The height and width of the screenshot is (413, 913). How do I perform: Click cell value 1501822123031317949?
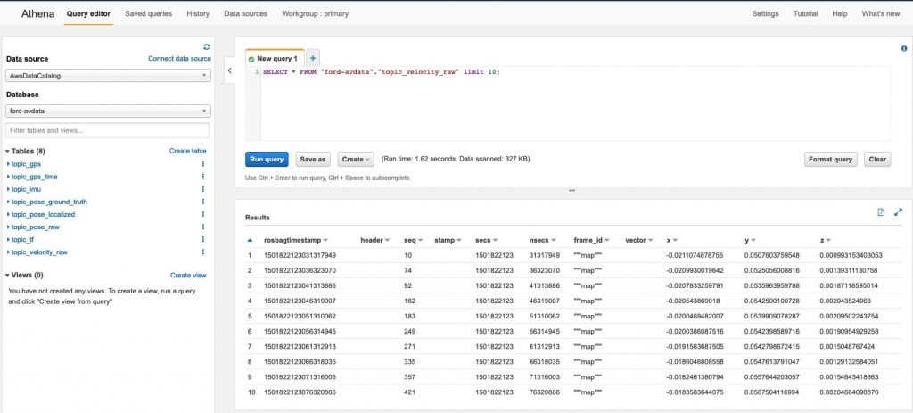pos(300,255)
